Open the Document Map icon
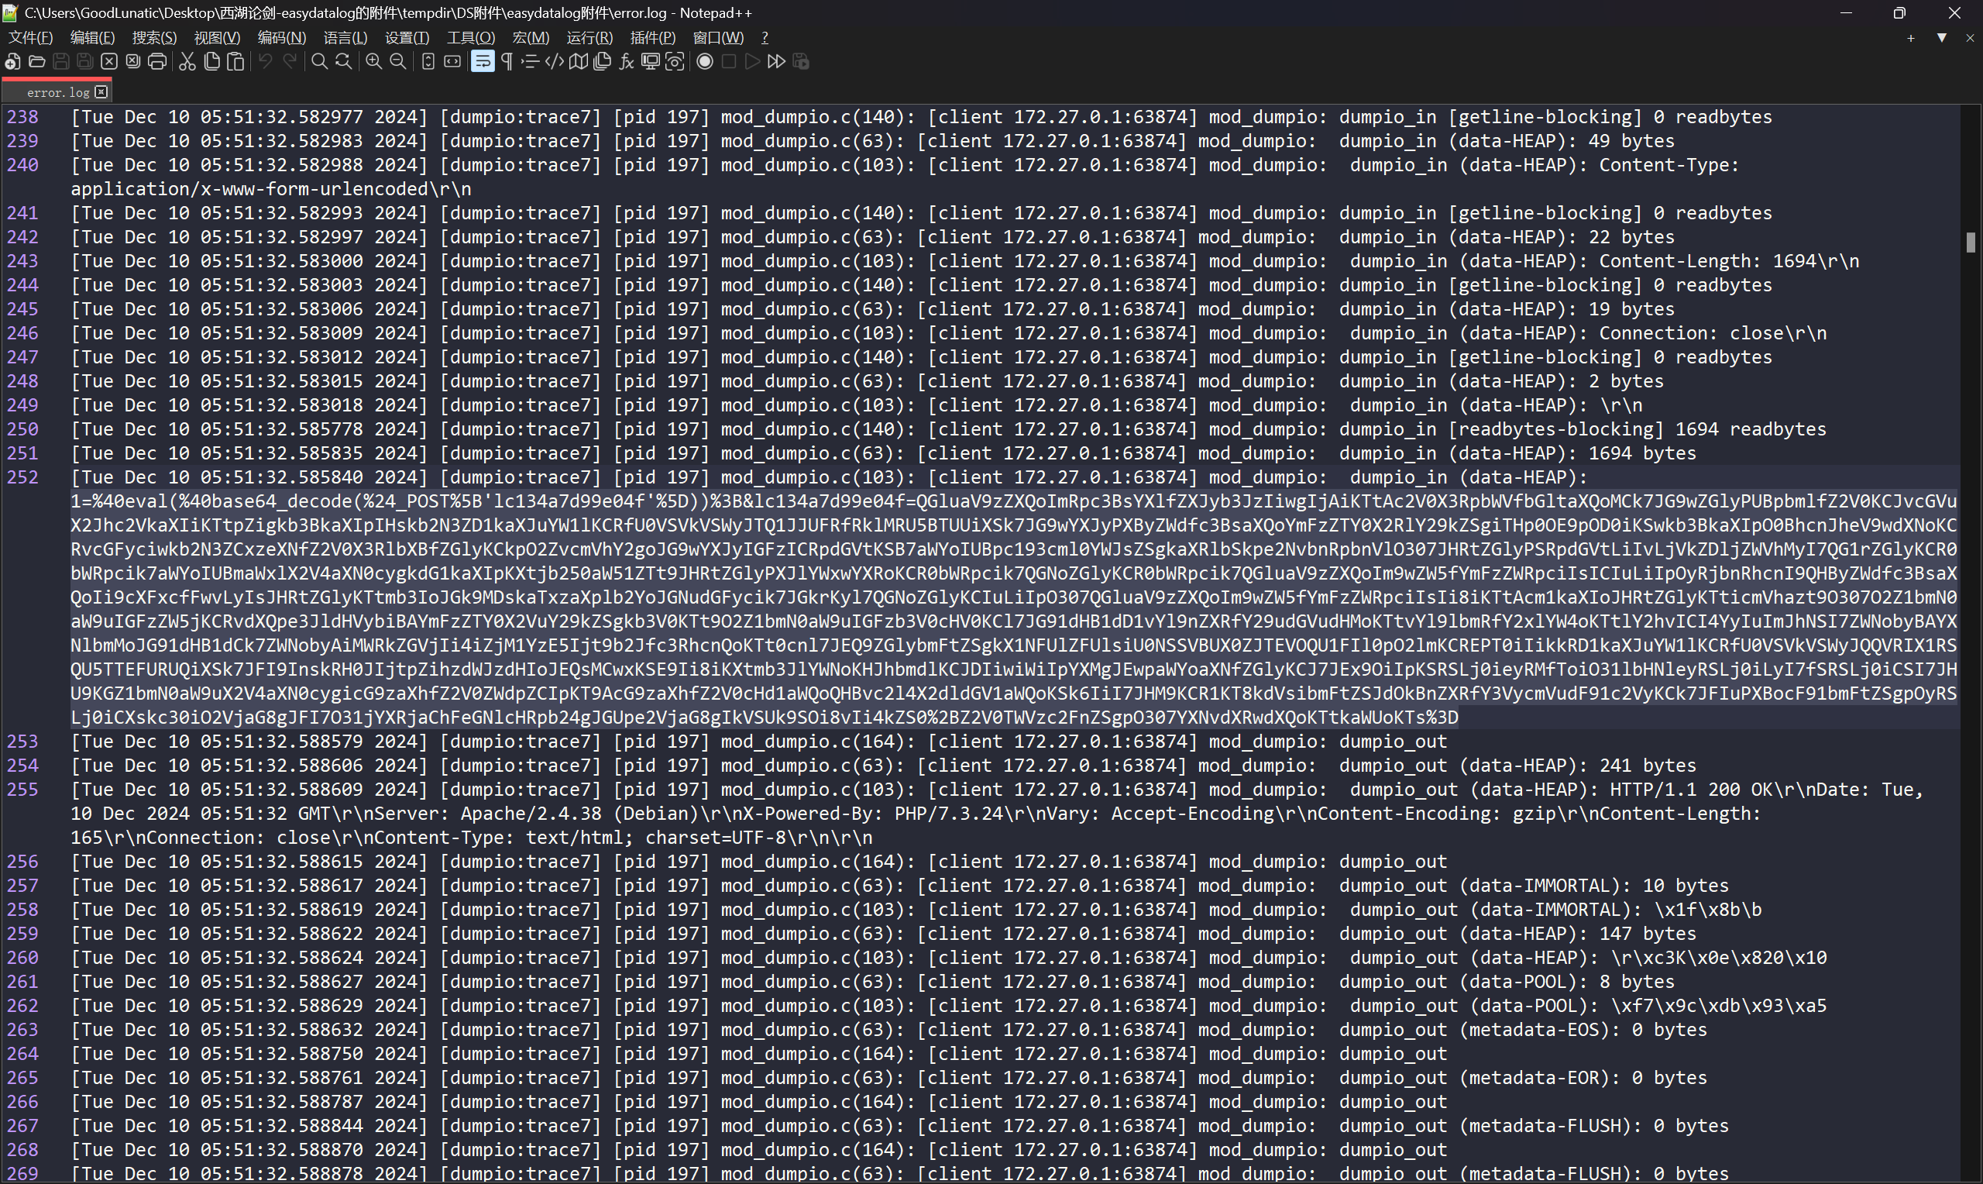The image size is (1983, 1184). (578, 61)
